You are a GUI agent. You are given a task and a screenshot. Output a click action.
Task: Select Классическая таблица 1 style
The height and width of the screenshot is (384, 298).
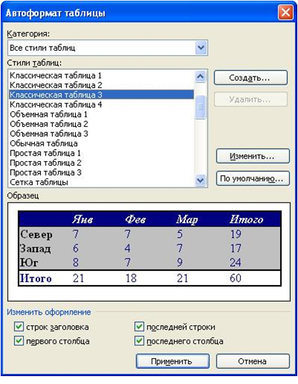56,75
